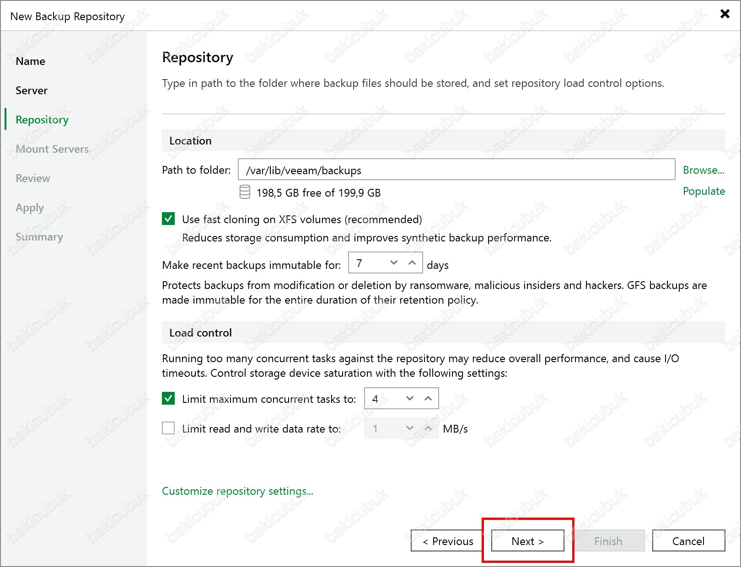Click Populate to refresh disk capacity
Image resolution: width=741 pixels, height=567 pixels.
[703, 191]
